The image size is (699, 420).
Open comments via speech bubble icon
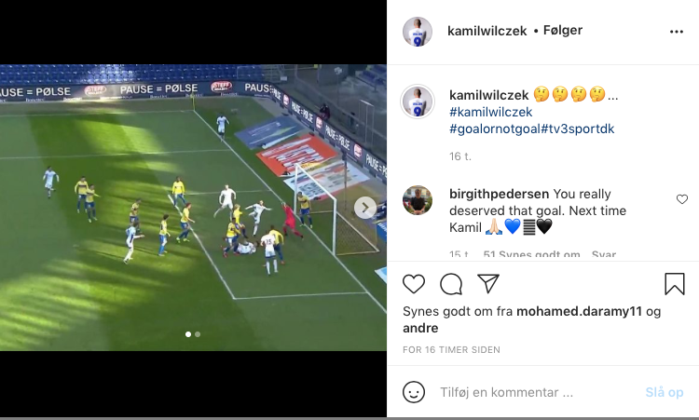tap(451, 284)
